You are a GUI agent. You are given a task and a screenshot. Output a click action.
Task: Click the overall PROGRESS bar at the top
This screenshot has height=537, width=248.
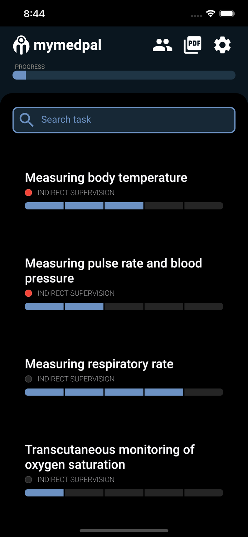(124, 75)
